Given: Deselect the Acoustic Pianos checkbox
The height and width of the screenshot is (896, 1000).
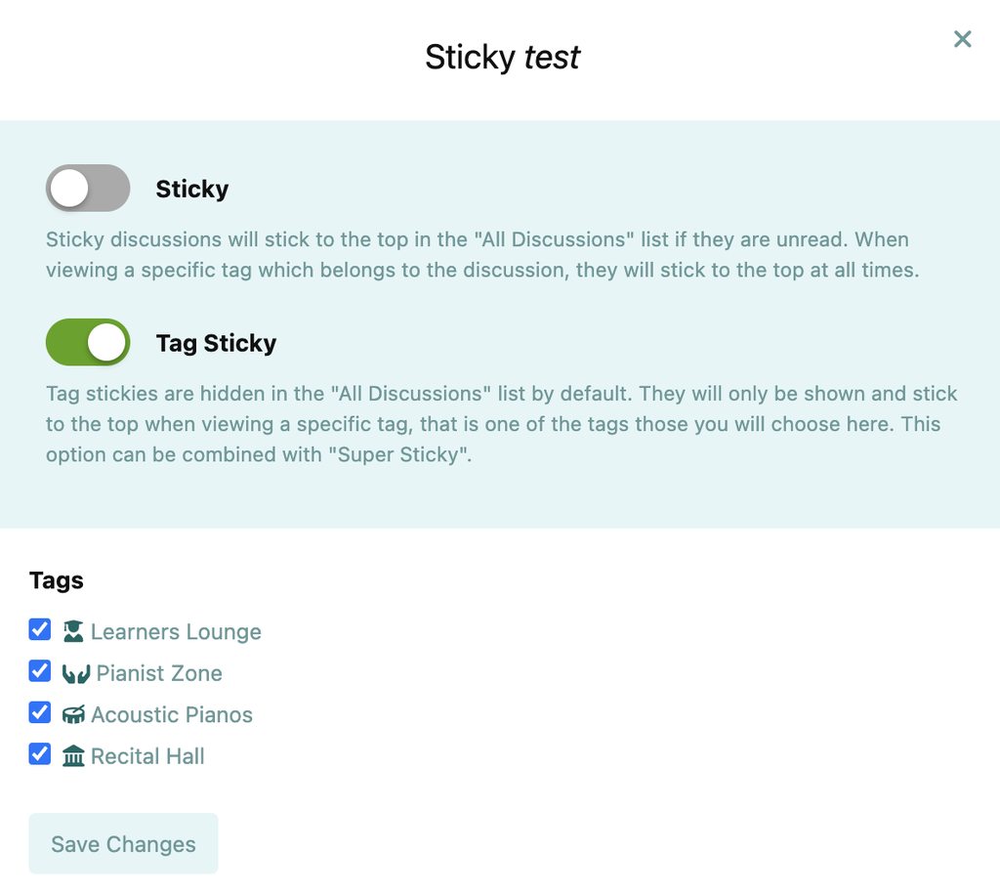Looking at the screenshot, I should [x=40, y=712].
